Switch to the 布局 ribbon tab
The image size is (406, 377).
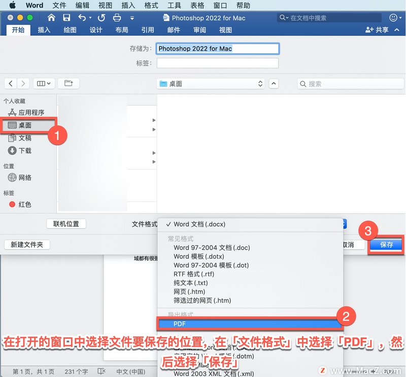point(122,30)
